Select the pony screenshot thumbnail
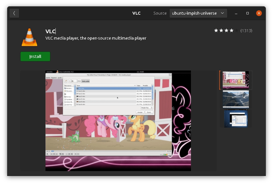The height and width of the screenshot is (184, 273). coord(236,80)
